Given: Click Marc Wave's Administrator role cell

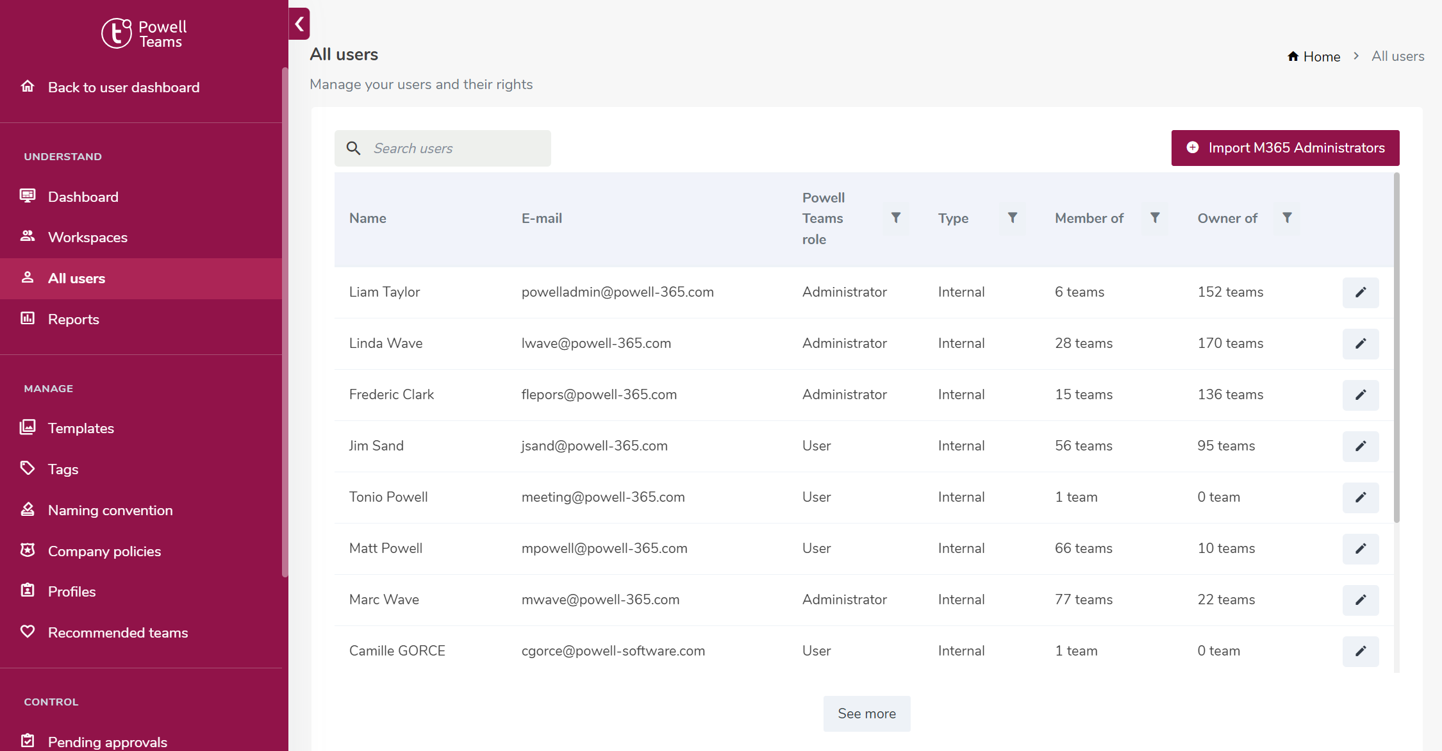Looking at the screenshot, I should pos(844,600).
